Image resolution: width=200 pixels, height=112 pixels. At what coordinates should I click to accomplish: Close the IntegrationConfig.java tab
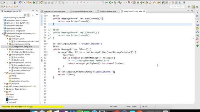pos(144,11)
